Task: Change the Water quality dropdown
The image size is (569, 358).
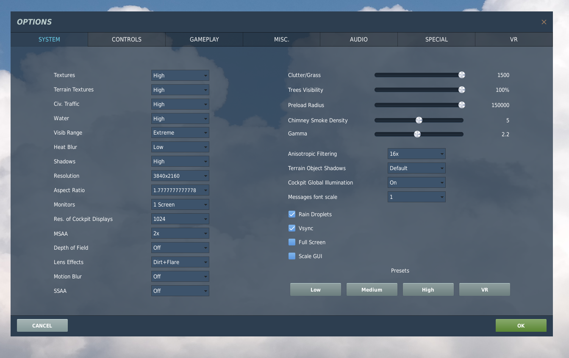Action: pyautogui.click(x=180, y=118)
